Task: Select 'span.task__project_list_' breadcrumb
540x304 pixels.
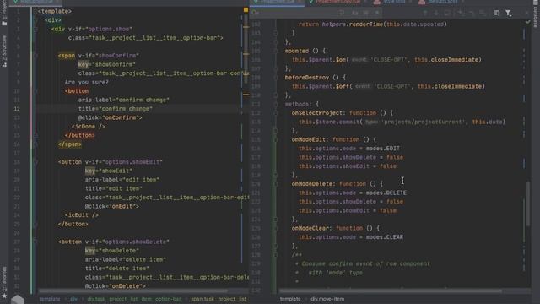Action: (x=219, y=299)
